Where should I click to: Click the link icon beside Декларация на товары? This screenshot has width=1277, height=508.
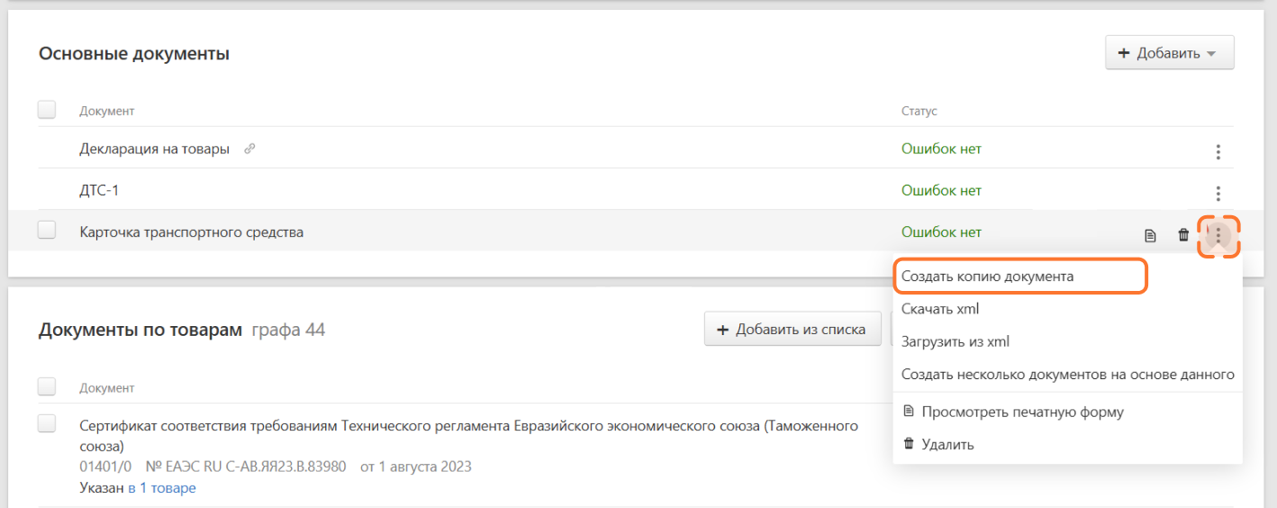249,149
